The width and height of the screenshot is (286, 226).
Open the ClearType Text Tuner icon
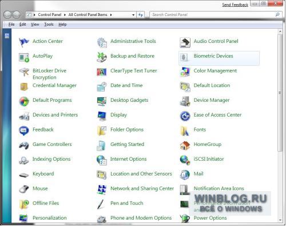(x=102, y=72)
